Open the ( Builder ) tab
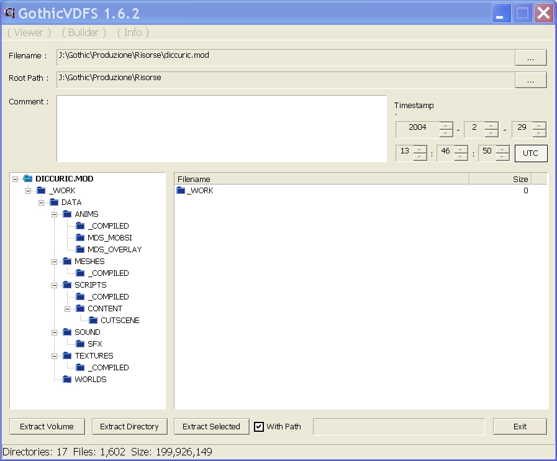557x461 pixels. pos(84,32)
